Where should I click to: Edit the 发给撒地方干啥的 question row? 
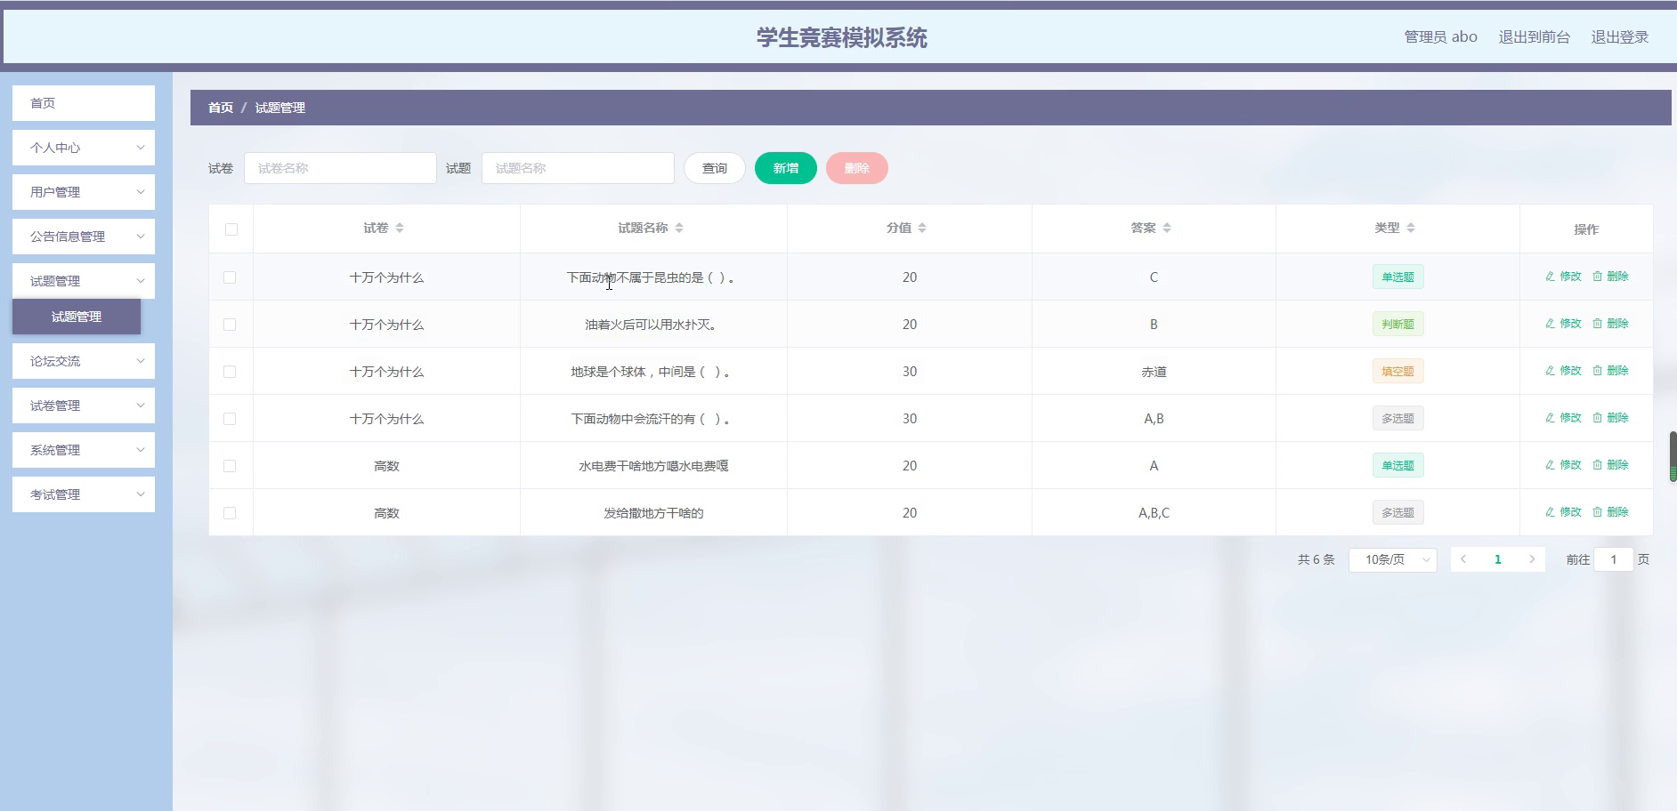(1563, 512)
